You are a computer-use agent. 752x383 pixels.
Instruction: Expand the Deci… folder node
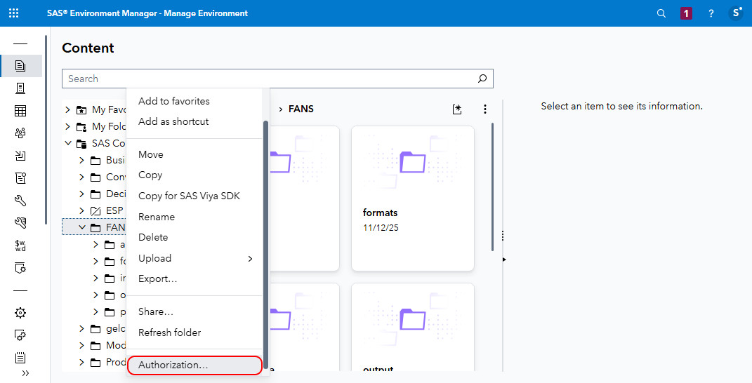pos(81,194)
